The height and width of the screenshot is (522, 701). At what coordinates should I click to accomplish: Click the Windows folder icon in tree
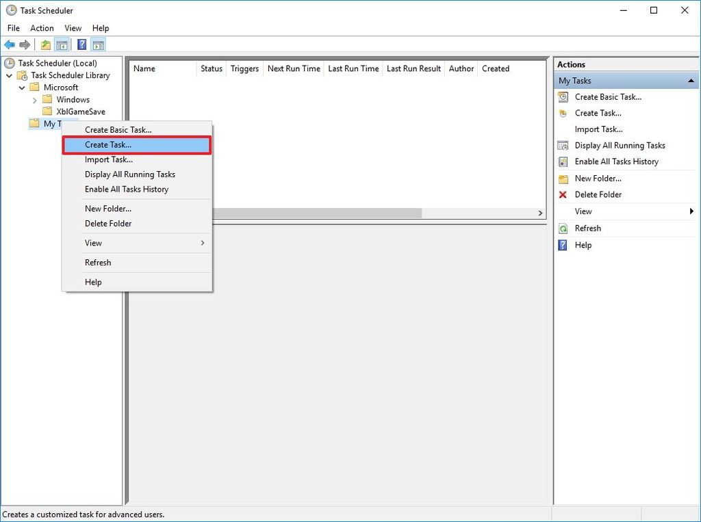[47, 99]
